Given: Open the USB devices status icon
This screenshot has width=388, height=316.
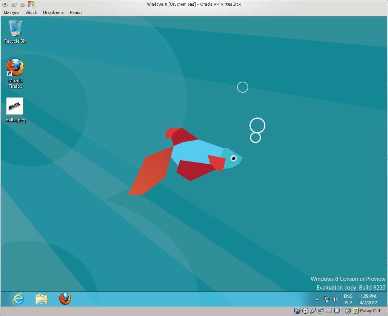Looking at the screenshot, I should pyautogui.click(x=313, y=311).
